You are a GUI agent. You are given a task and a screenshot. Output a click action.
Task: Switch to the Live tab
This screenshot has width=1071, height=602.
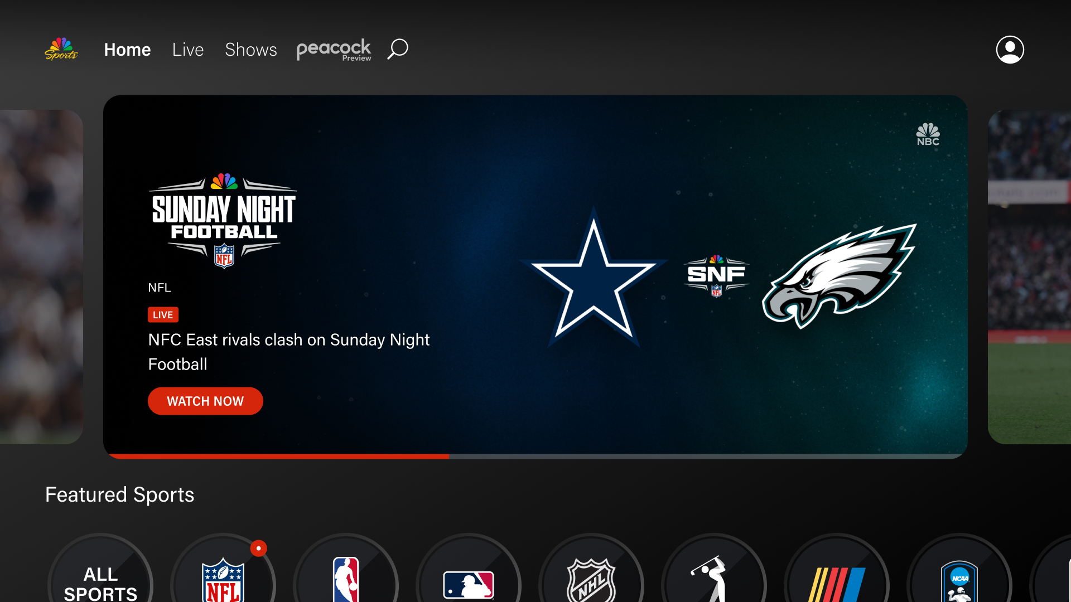pyautogui.click(x=188, y=50)
